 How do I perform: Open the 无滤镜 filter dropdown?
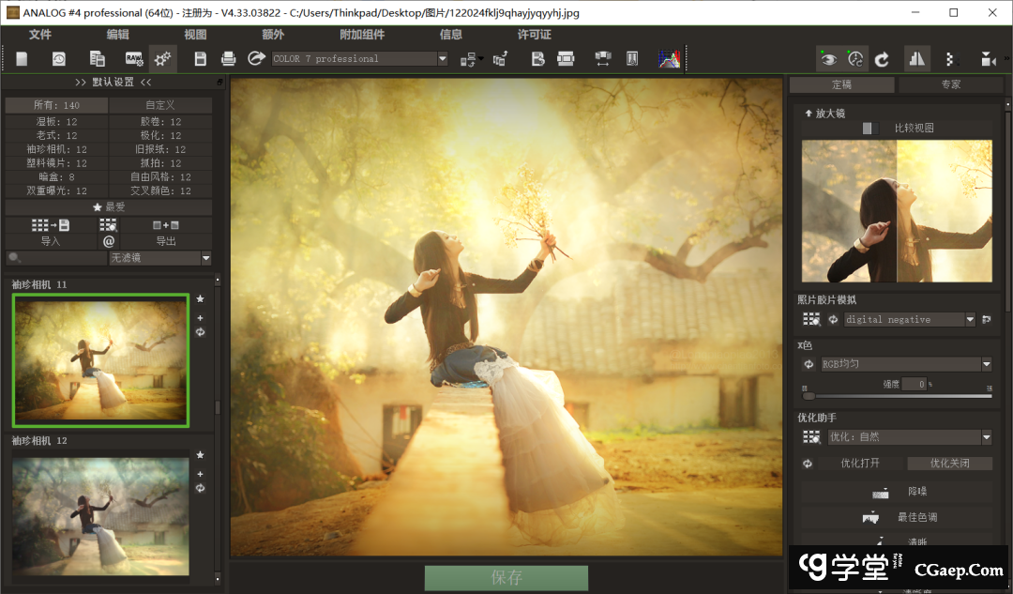tap(205, 258)
